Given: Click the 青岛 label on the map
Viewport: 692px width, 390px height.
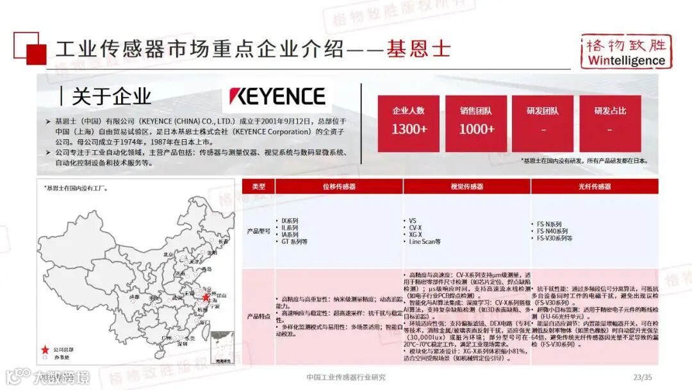Looking at the screenshot, I should [x=206, y=269].
